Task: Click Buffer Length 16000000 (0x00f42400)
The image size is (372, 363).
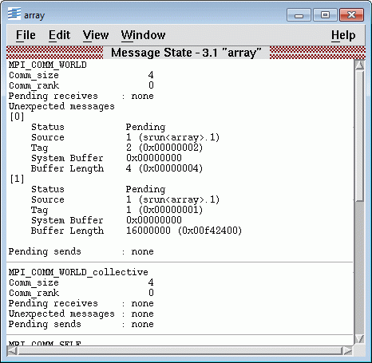Action: pos(137,231)
